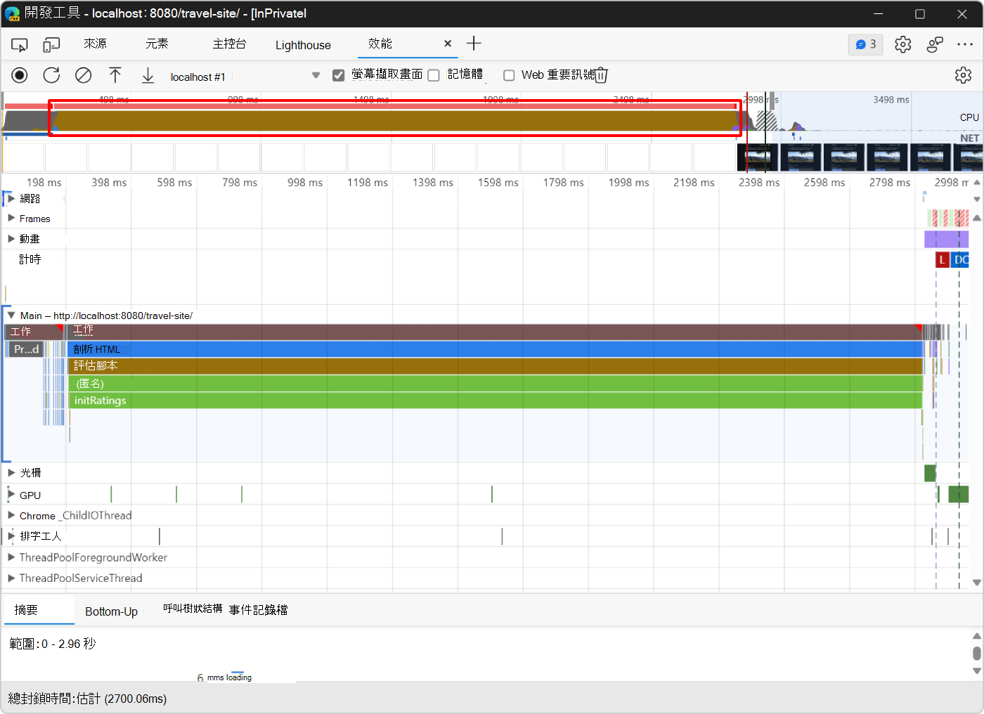This screenshot has height=714, width=984.
Task: Close the 效能 tab
Action: pos(448,44)
